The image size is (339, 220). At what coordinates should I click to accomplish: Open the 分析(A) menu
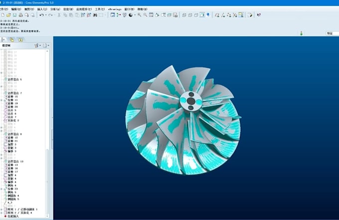[x=55, y=9]
